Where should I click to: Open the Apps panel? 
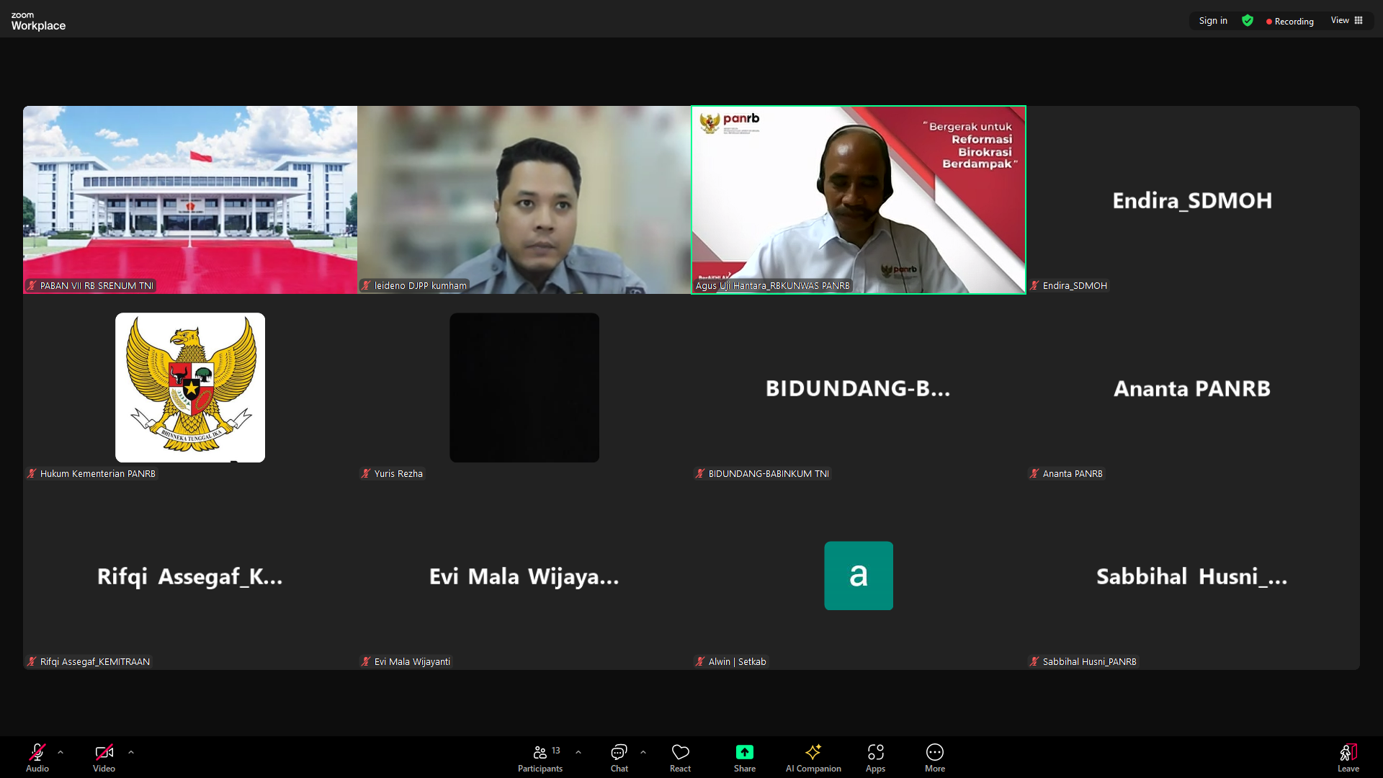[x=875, y=757]
